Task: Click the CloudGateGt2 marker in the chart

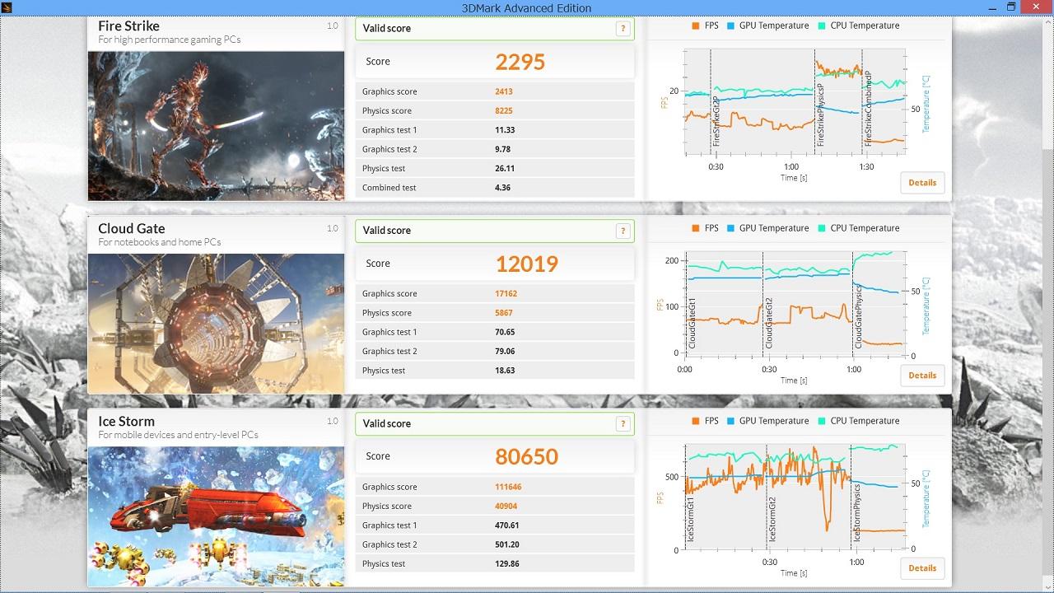Action: click(769, 323)
